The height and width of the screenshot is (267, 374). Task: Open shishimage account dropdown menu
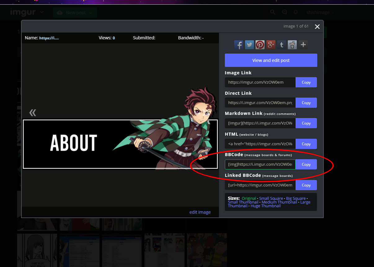(x=320, y=13)
